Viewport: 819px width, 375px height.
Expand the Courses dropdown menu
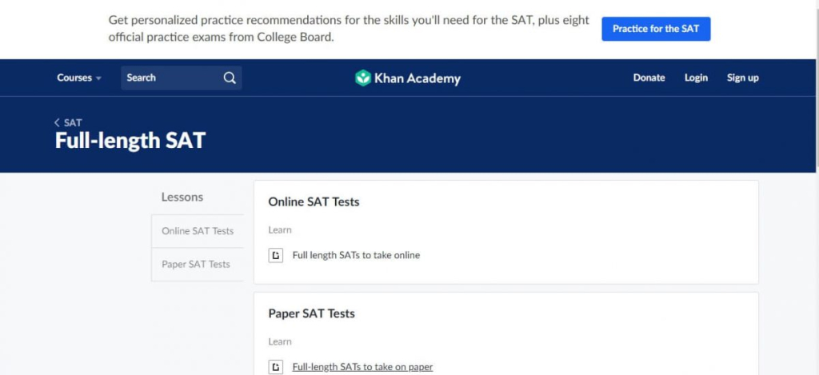79,78
